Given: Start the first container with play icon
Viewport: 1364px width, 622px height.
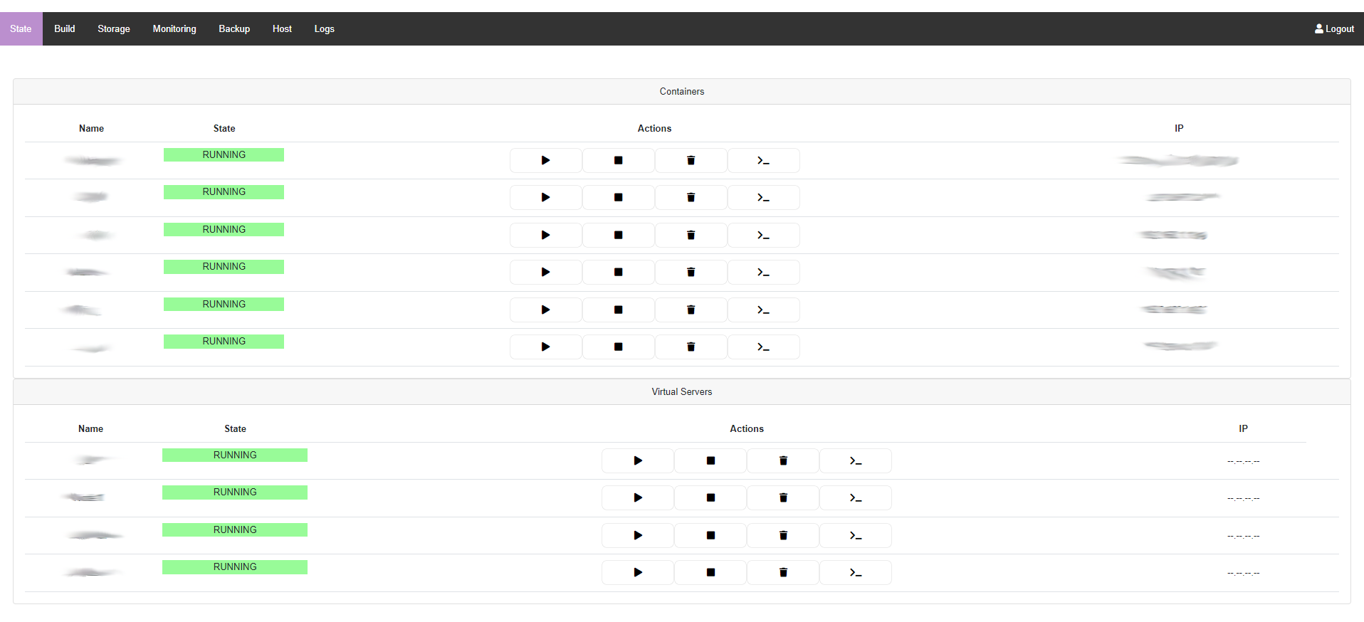Looking at the screenshot, I should click(x=545, y=160).
